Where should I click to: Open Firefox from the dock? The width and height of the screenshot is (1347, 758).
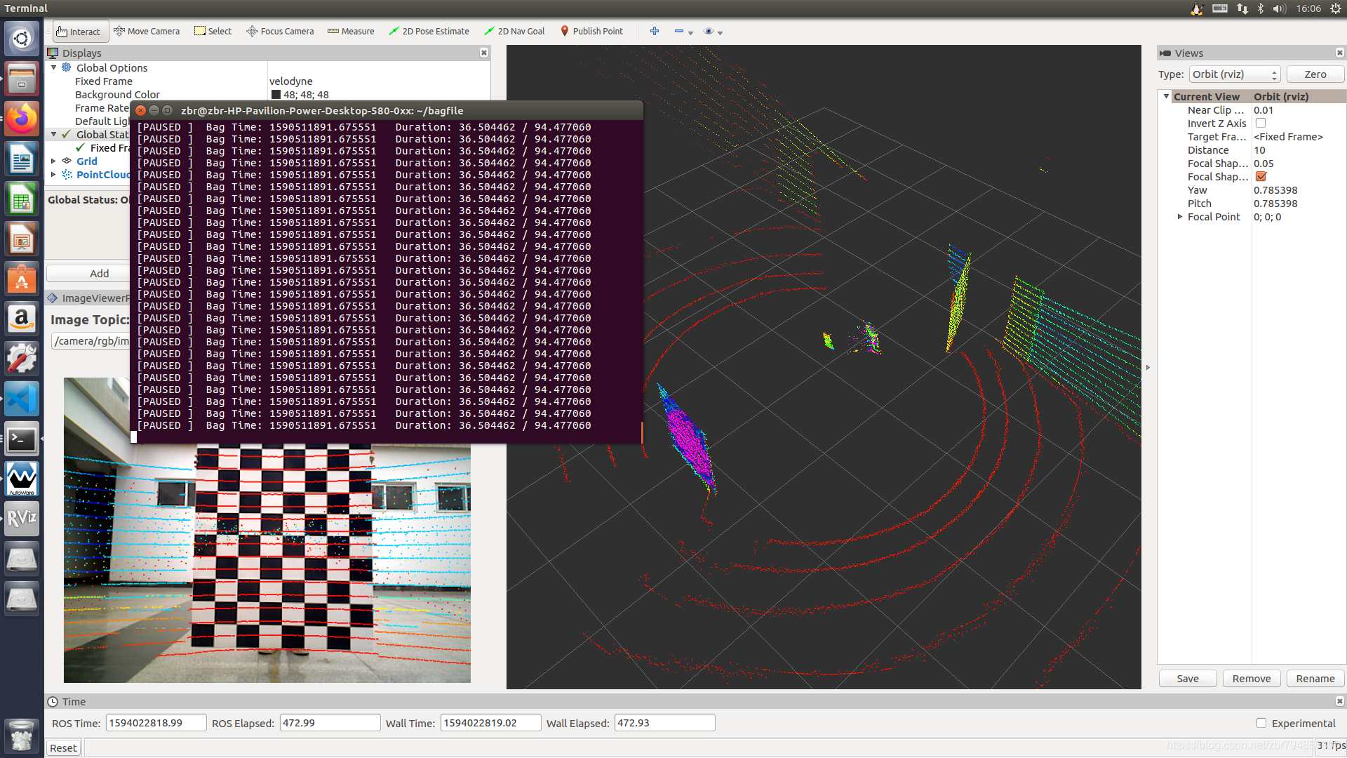click(x=22, y=119)
